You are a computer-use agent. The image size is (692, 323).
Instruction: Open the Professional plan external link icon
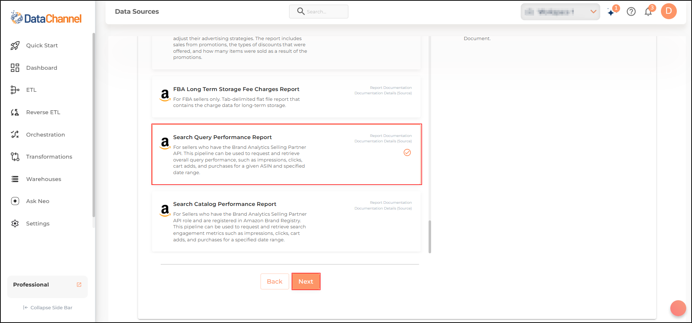(x=79, y=285)
